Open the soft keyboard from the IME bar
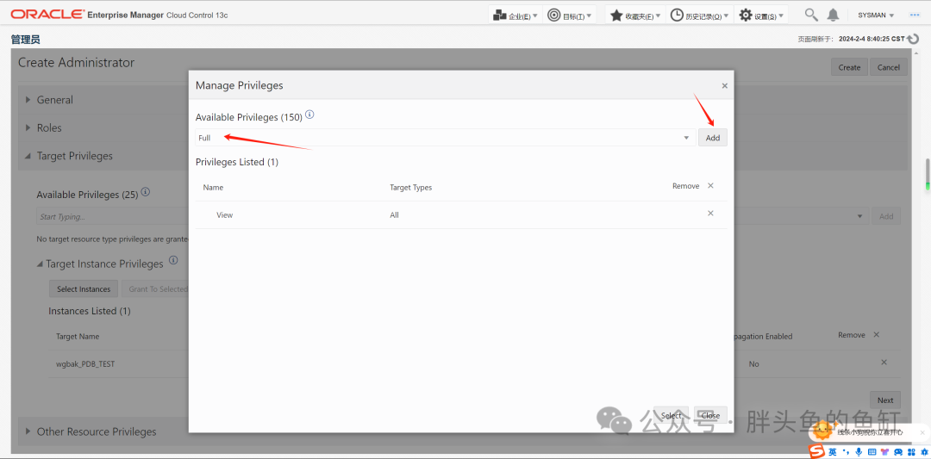This screenshot has width=931, height=459. click(872, 452)
